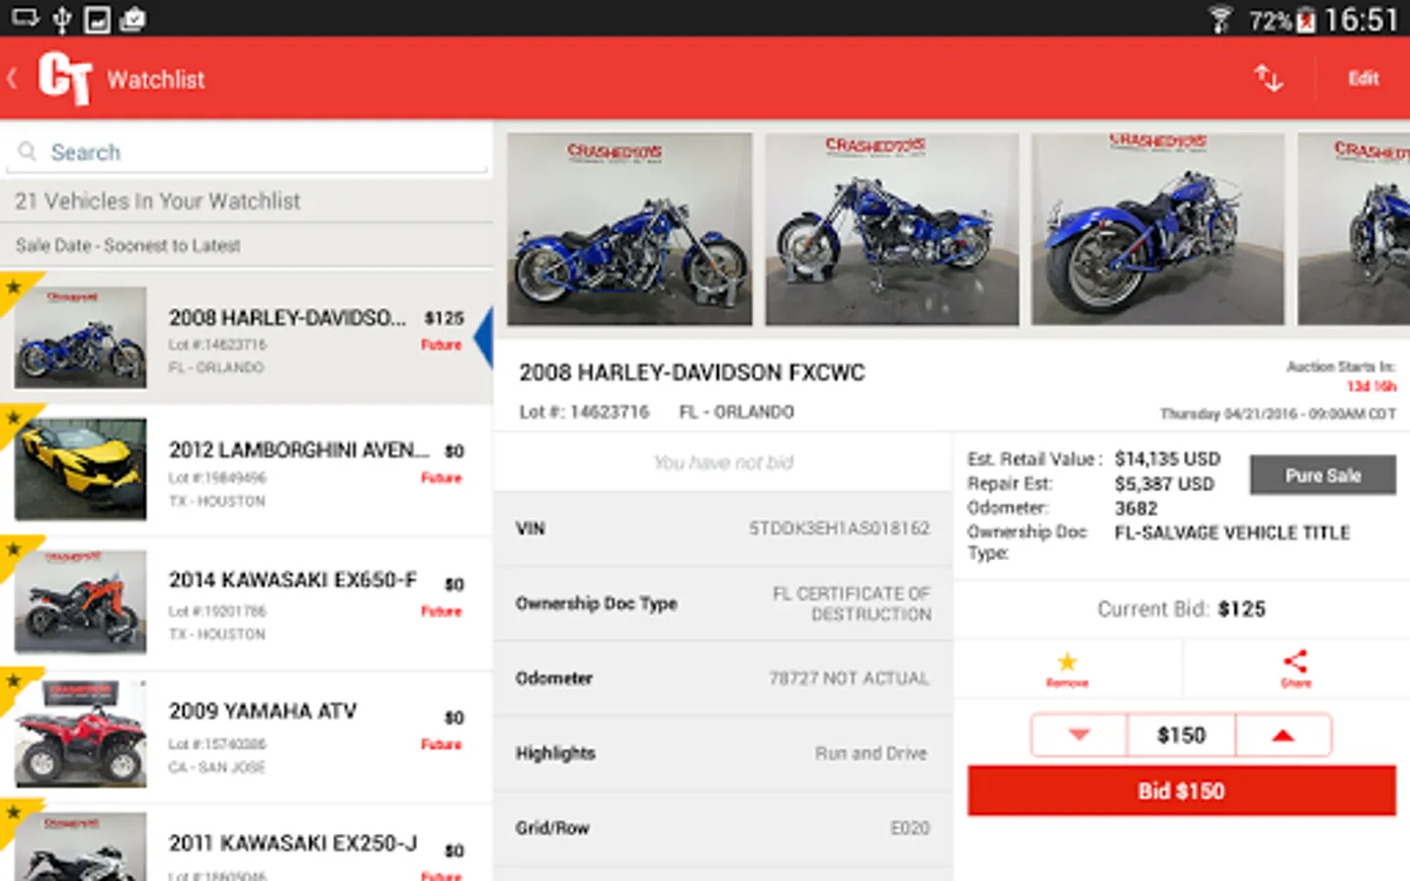This screenshot has width=1410, height=881.
Task: Open the red Yamaha ATV thumbnail
Action: (x=80, y=734)
